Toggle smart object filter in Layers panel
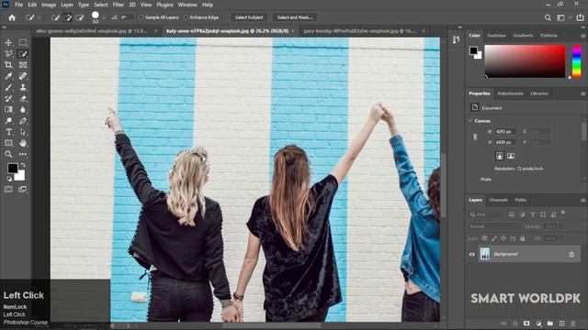Image resolution: width=588 pixels, height=330 pixels. tap(553, 214)
